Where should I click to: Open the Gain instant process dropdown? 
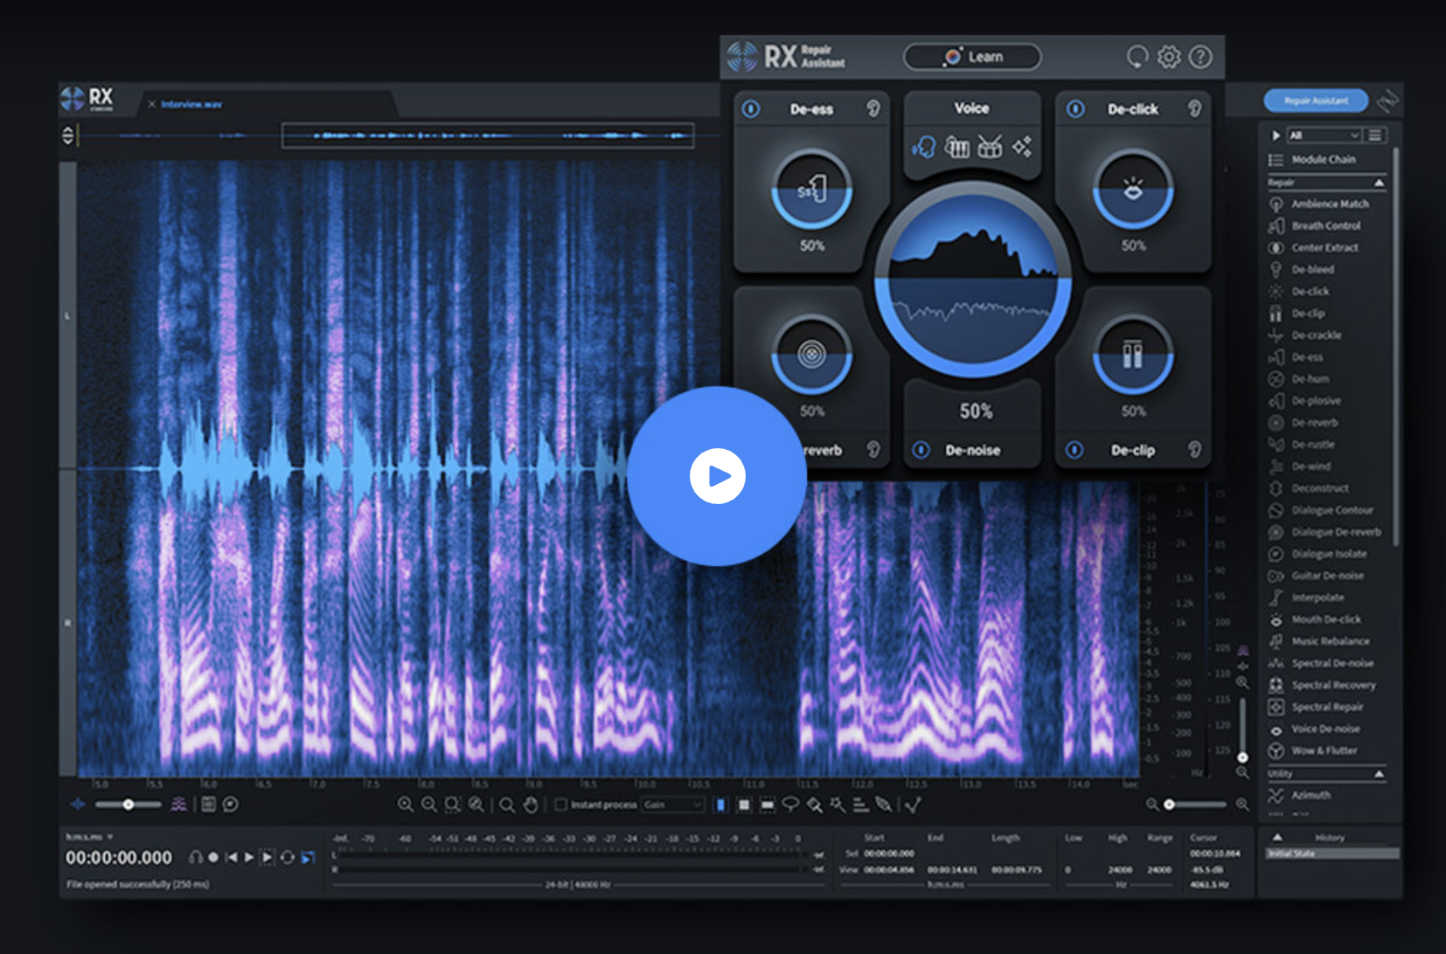[x=673, y=805]
